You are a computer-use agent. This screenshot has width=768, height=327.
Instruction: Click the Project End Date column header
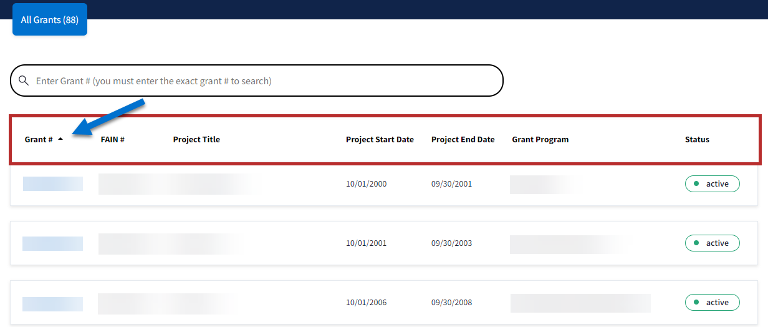[x=463, y=140]
